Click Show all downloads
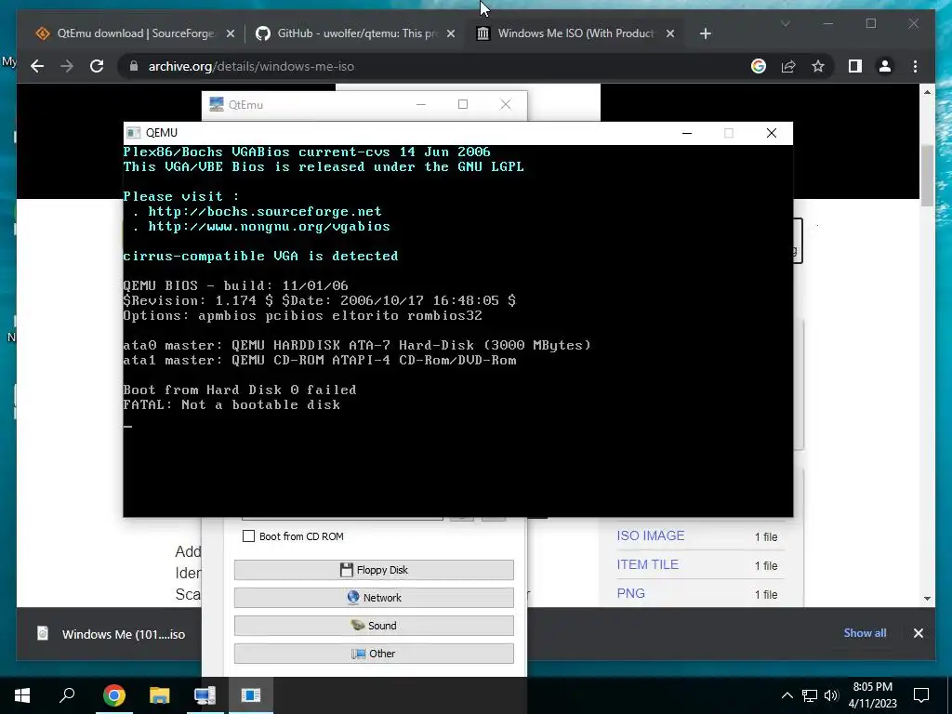Image resolution: width=952 pixels, height=714 pixels. (x=865, y=632)
